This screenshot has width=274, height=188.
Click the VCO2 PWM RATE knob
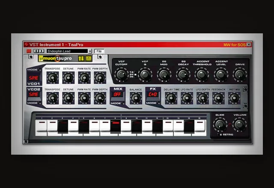pos(84,98)
